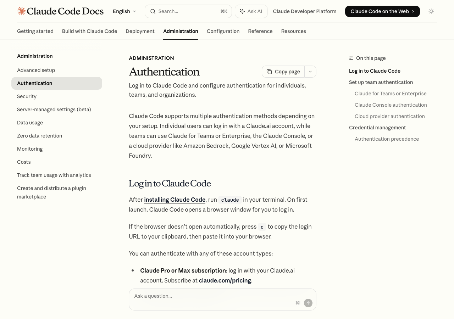Image resolution: width=454 pixels, height=319 pixels.
Task: Click the Copy page clipboard icon
Action: (269, 72)
